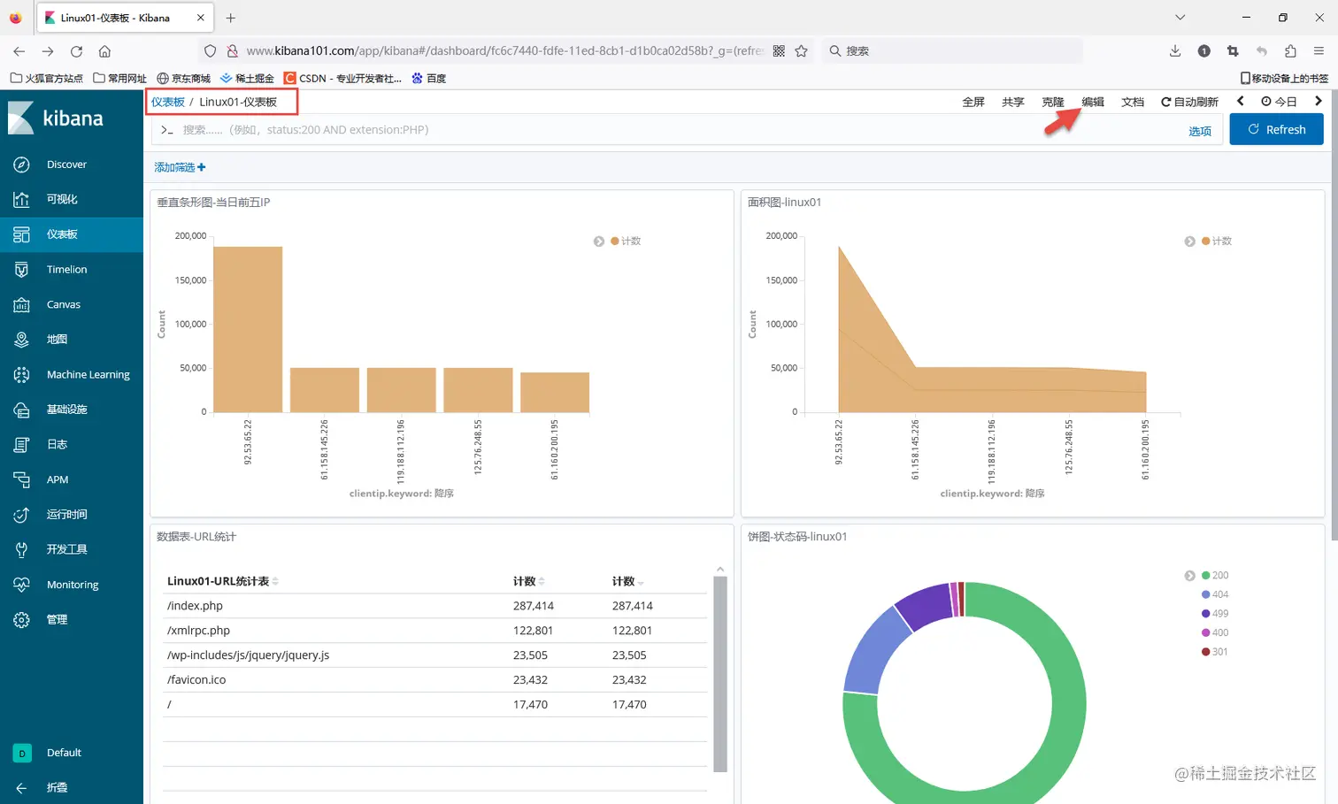Reload the page in Firefox
Screen dimensions: 1338x804
coord(76,51)
